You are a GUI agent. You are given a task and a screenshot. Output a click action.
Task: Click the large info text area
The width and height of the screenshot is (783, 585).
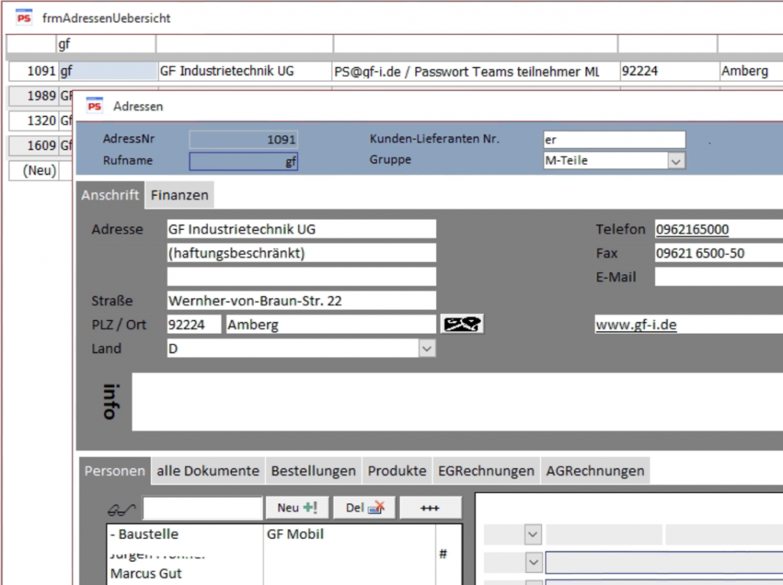pyautogui.click(x=457, y=402)
